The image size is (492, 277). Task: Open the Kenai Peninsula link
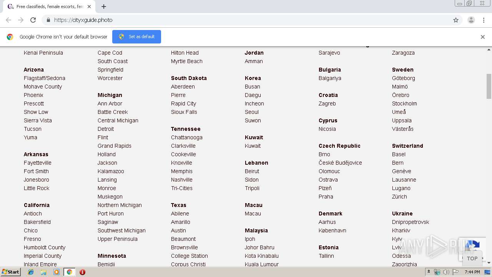coord(43,53)
